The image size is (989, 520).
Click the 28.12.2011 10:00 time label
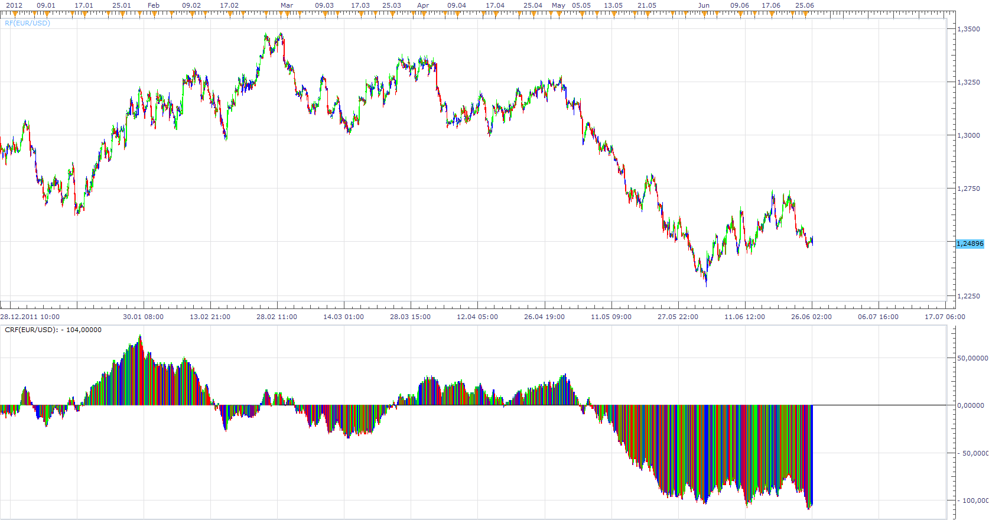coord(30,317)
